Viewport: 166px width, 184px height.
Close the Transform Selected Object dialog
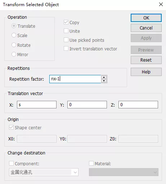[161, 4]
